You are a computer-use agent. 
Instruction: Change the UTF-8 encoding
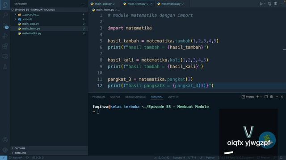tap(192, 158)
